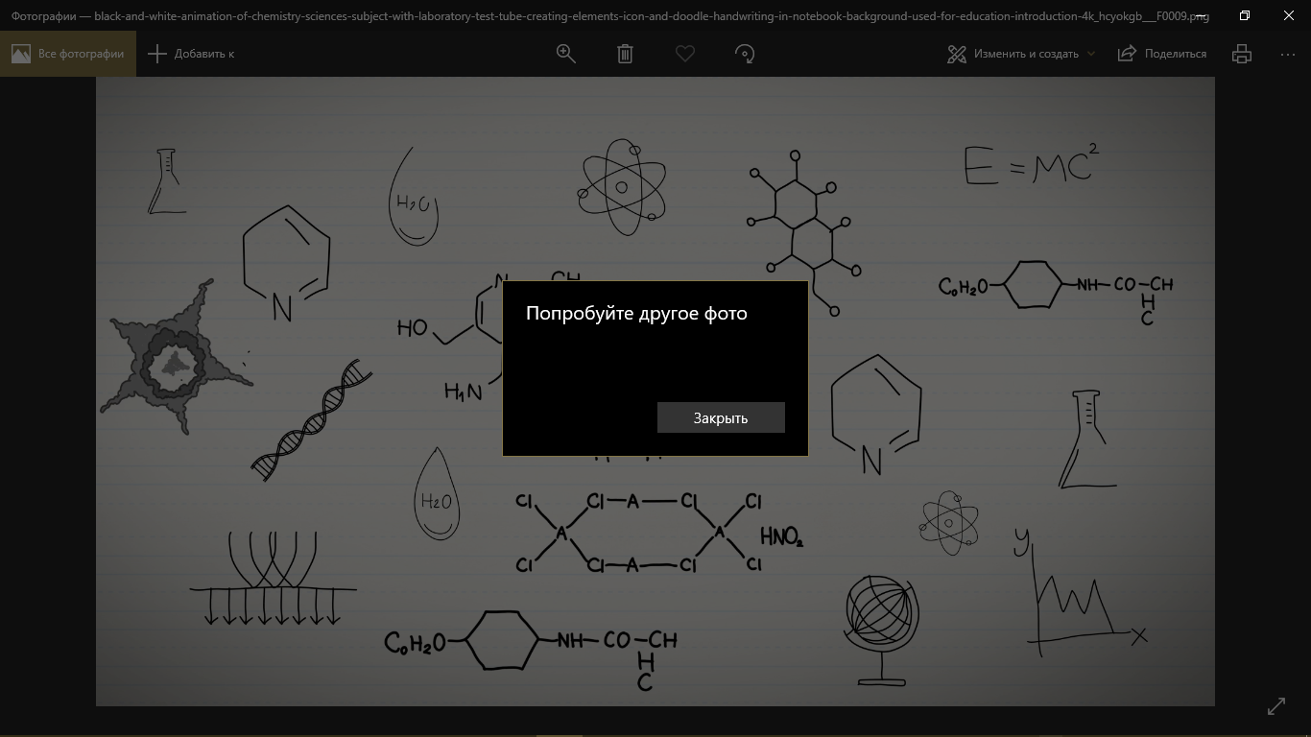The height and width of the screenshot is (737, 1311).
Task: Rotate the photo using rotate icon
Action: 745,54
